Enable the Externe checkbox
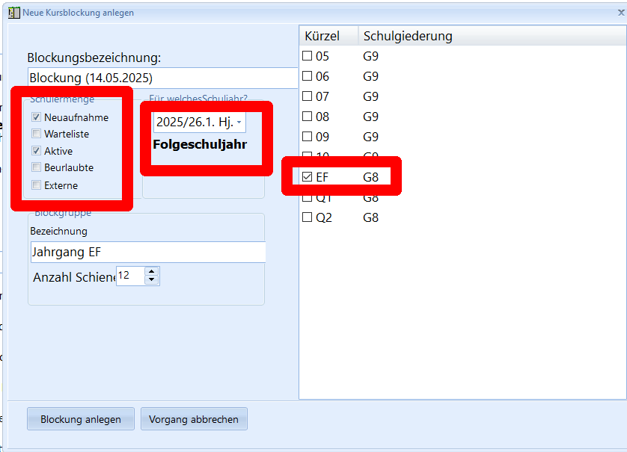The width and height of the screenshot is (627, 452). click(x=37, y=185)
